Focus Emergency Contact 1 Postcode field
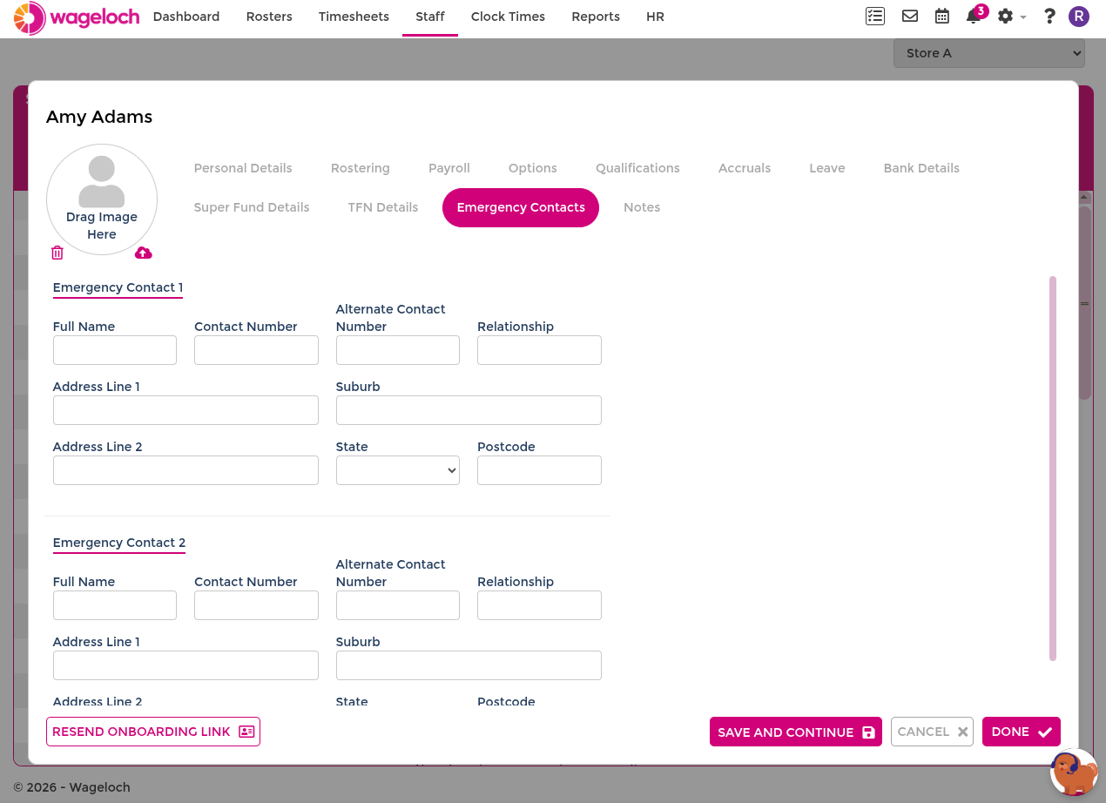Viewport: 1106px width, 803px height. click(x=539, y=470)
